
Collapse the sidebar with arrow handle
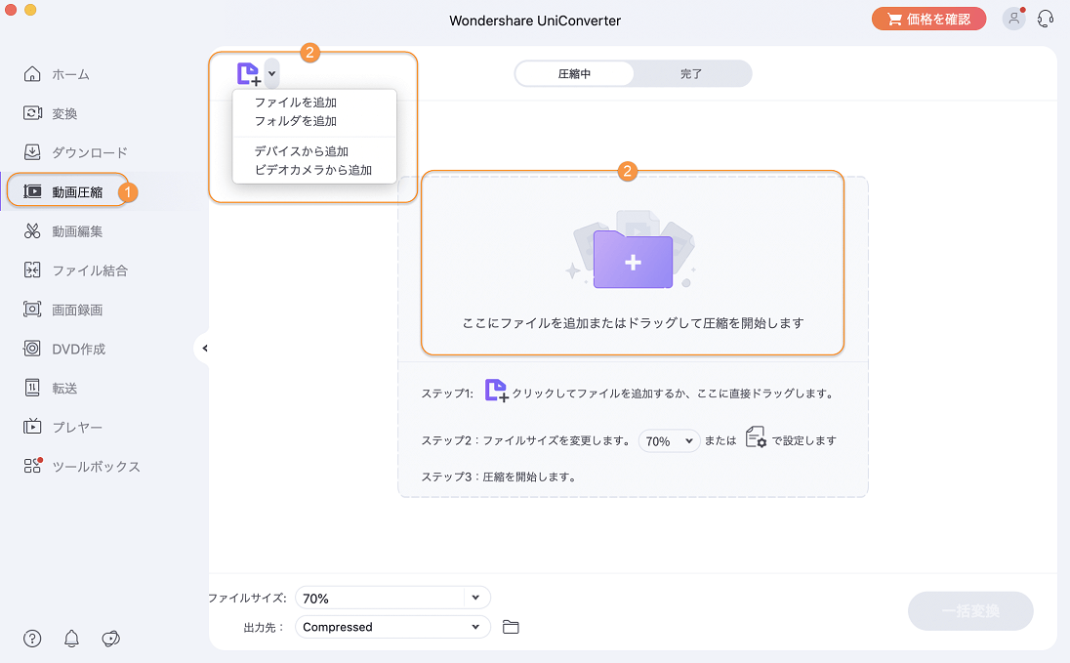pos(204,349)
